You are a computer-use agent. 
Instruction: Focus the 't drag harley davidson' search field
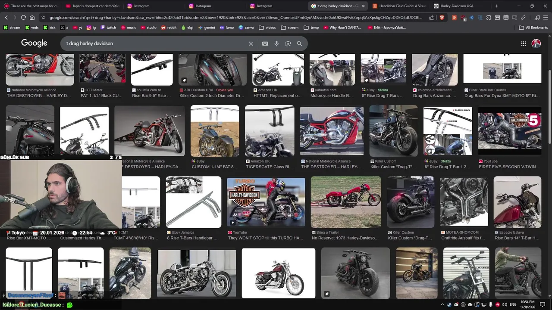click(x=155, y=43)
